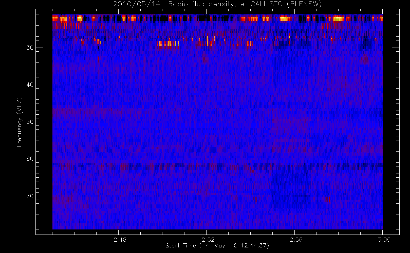Click the 'Start Time (14-May-10 12:44:37)' label
This screenshot has height=253, width=410.
point(217,246)
